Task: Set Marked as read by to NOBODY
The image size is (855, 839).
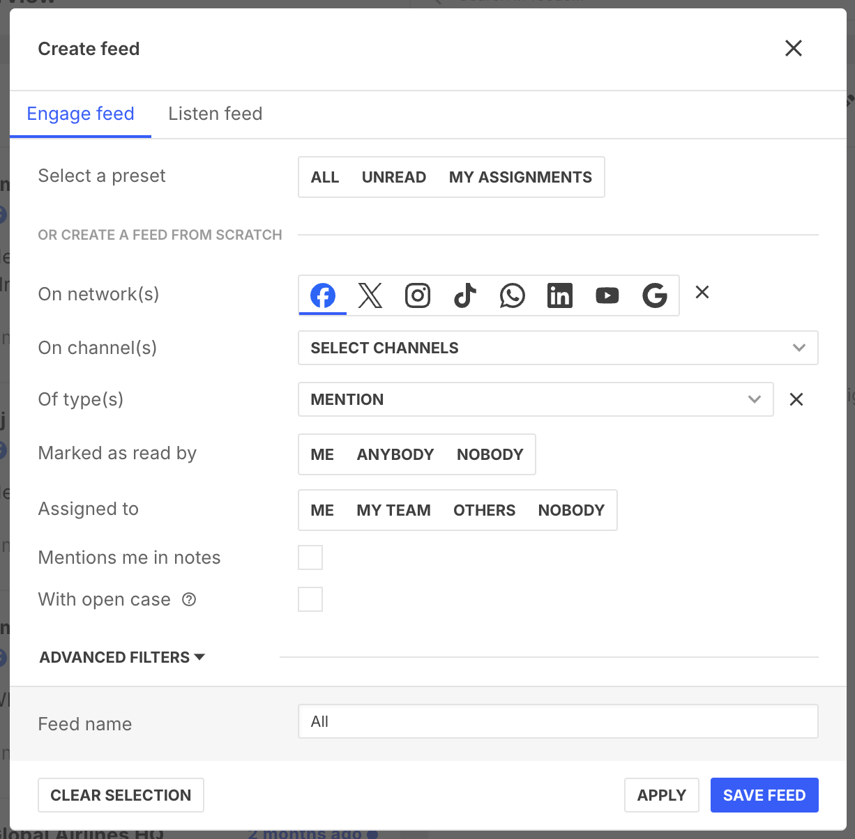Action: [x=490, y=454]
